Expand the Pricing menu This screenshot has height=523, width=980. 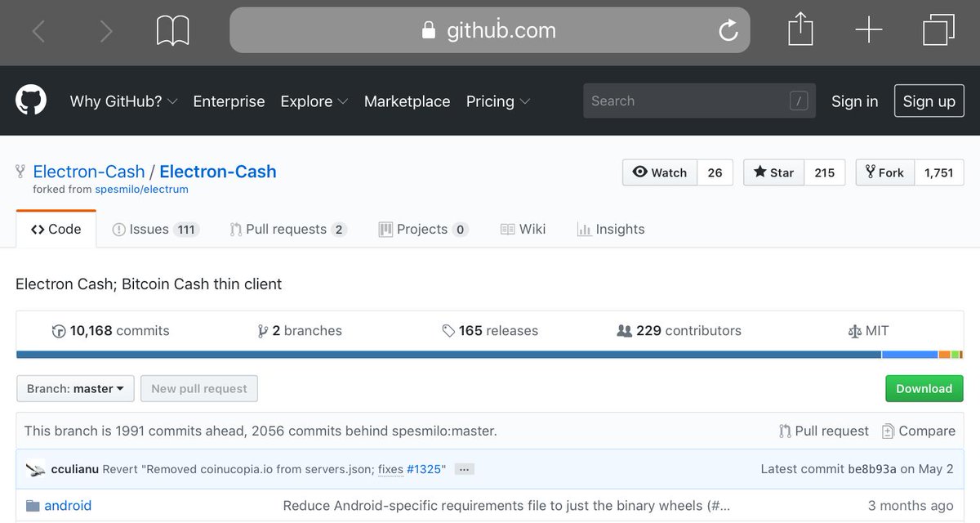coord(498,101)
